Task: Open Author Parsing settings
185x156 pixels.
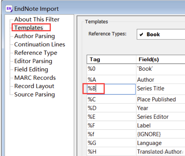Action: click(35, 36)
